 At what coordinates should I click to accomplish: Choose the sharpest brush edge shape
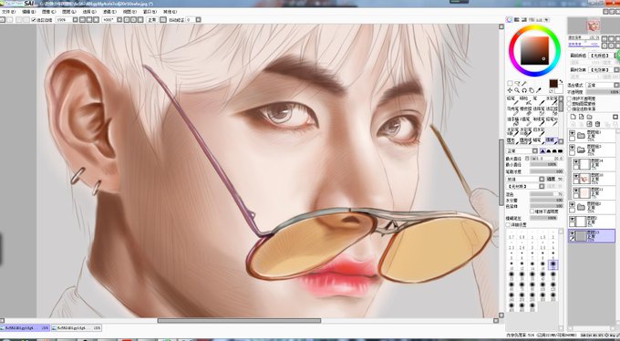point(542,150)
